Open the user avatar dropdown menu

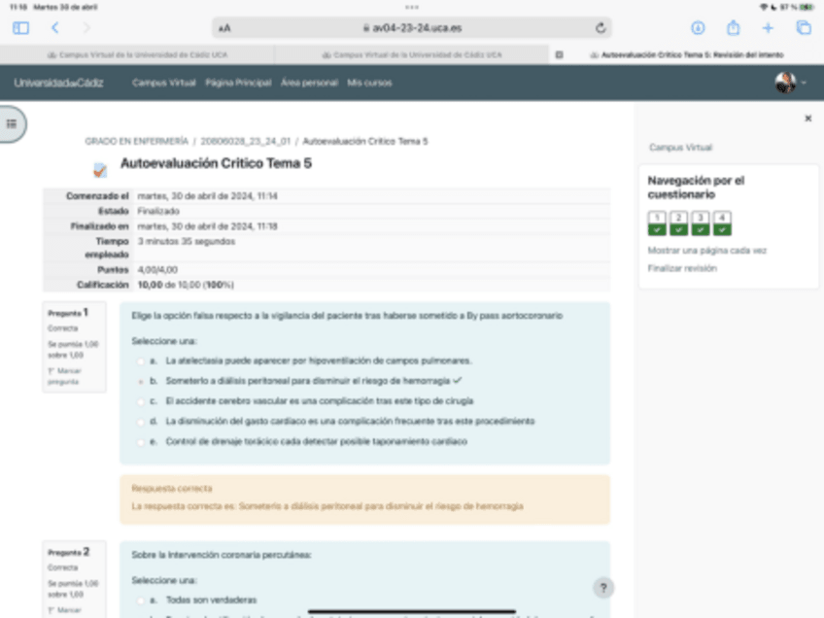[791, 83]
